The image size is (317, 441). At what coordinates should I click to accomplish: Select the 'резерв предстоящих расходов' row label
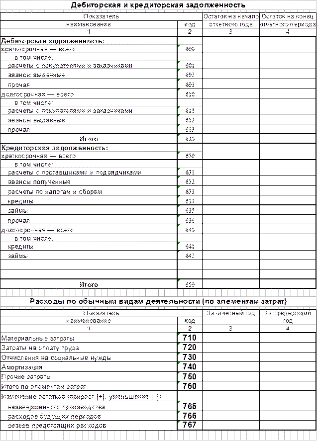tap(57, 426)
